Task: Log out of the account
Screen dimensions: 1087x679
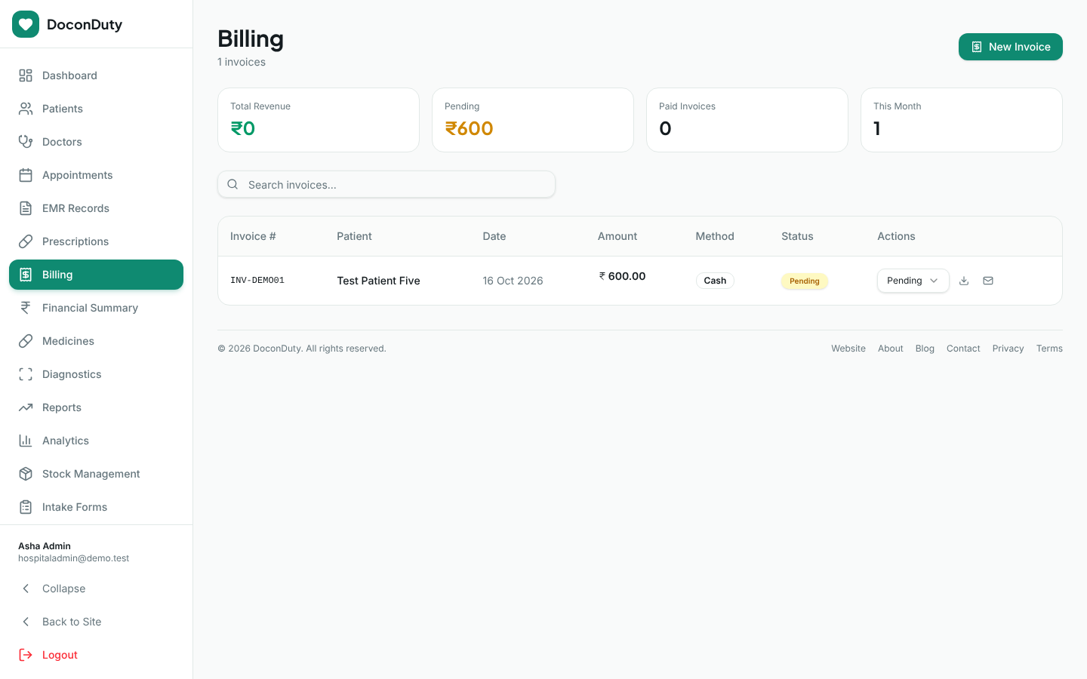Action: [x=96, y=655]
